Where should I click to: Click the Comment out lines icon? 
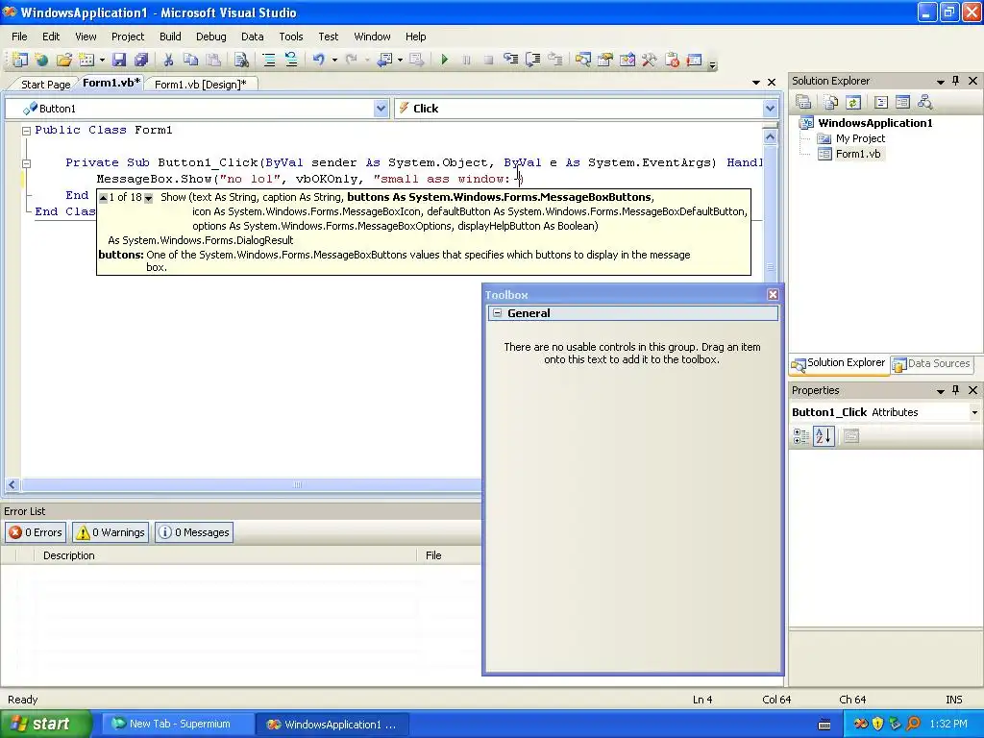(269, 60)
